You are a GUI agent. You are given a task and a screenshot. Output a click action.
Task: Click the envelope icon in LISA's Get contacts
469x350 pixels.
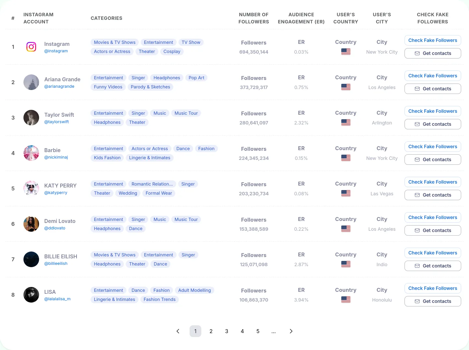417,301
